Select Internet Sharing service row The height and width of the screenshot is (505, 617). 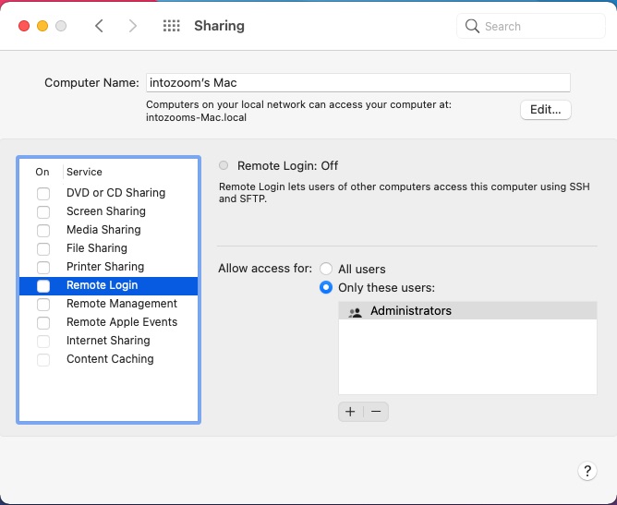(x=109, y=341)
